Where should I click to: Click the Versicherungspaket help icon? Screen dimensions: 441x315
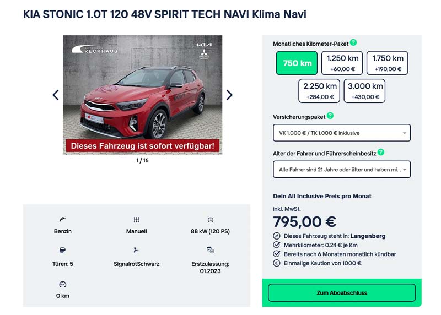click(330, 116)
